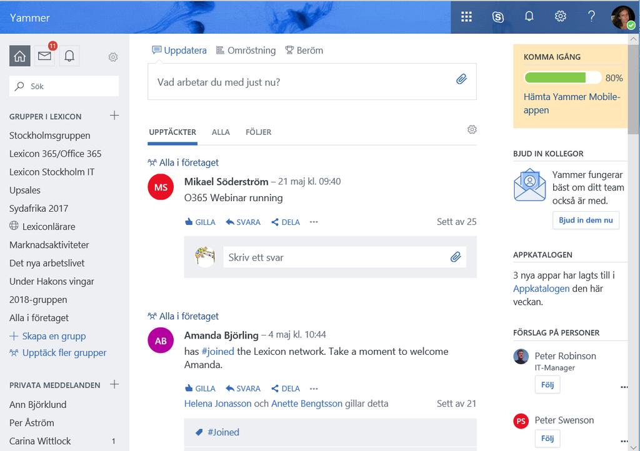Open more options on Amanda's post

314,389
